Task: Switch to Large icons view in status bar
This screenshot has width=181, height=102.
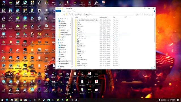Action: (154, 68)
